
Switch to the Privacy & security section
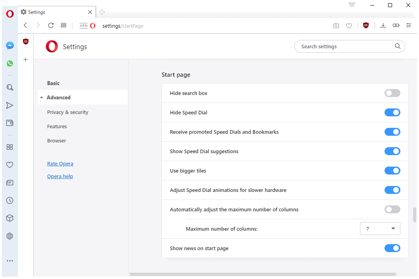point(67,112)
